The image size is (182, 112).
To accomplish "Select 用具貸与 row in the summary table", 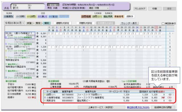I will tap(108, 101).
